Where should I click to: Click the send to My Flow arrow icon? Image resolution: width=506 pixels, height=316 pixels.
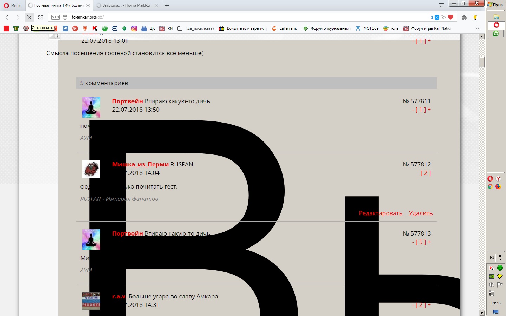444,17
